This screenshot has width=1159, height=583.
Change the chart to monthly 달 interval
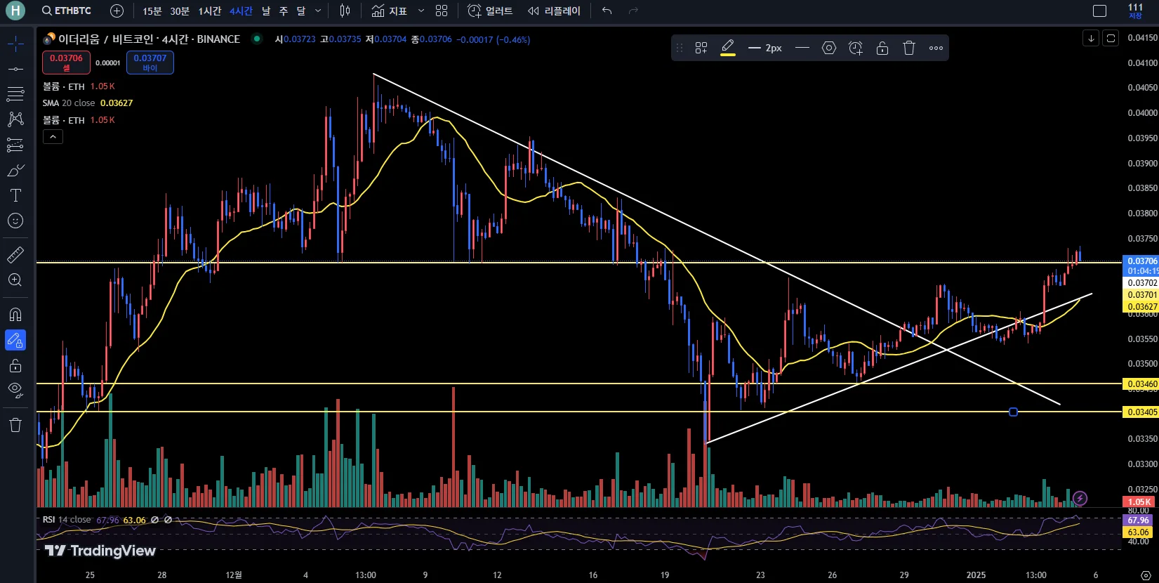[x=301, y=11]
